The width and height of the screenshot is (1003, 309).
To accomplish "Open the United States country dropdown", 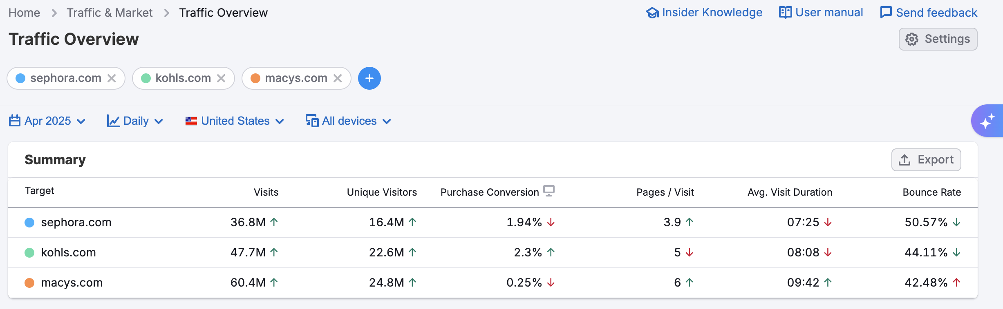I will [235, 121].
